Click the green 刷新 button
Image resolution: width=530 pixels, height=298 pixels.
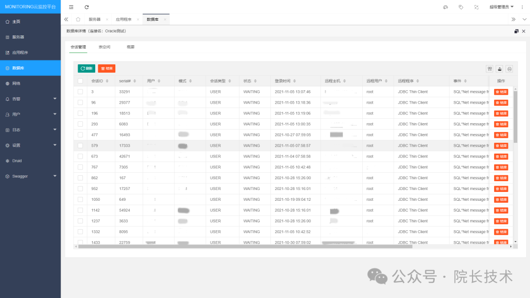pyautogui.click(x=86, y=68)
